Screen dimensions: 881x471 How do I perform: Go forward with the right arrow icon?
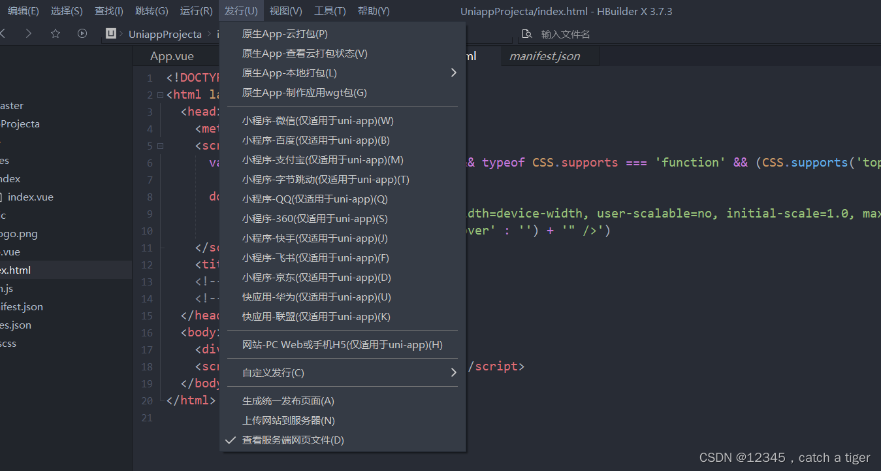pyautogui.click(x=29, y=33)
